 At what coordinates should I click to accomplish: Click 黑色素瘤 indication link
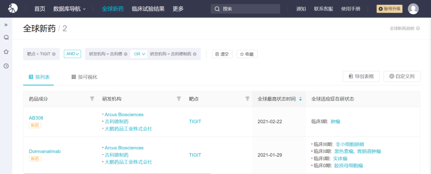343,151
